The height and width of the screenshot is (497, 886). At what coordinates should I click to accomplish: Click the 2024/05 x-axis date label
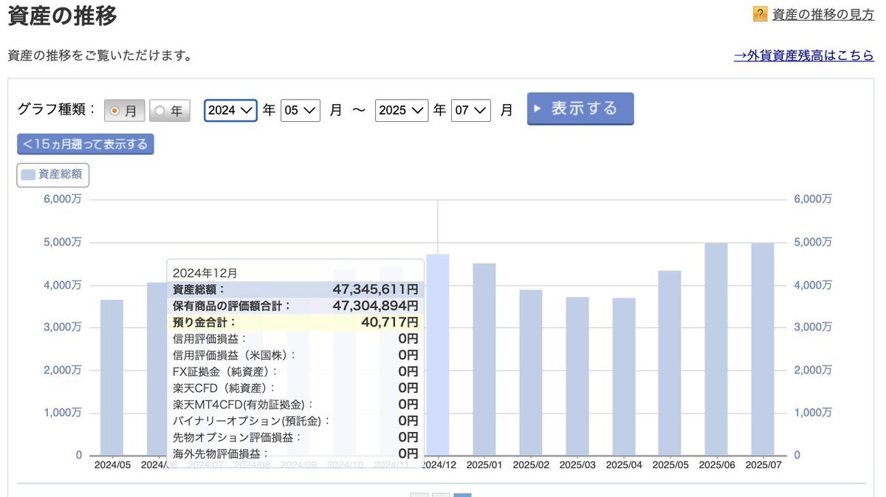tap(112, 465)
